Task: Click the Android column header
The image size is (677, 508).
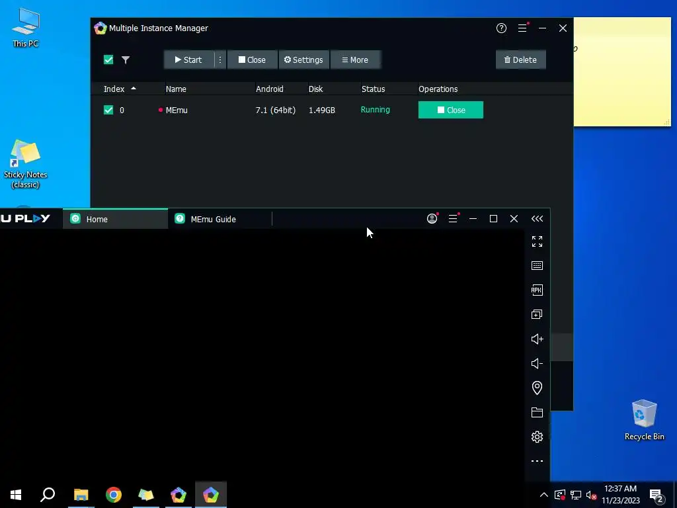Action: (270, 89)
